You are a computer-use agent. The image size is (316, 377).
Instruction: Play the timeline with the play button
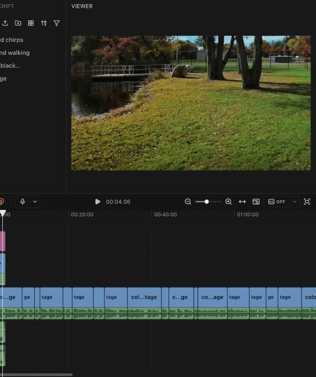[x=98, y=202]
